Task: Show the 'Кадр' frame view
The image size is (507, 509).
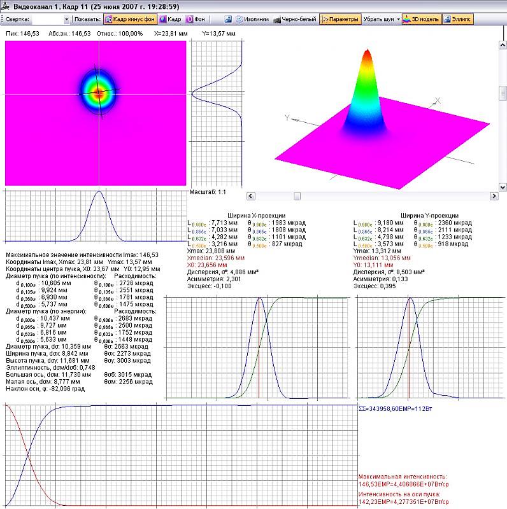Action: pyautogui.click(x=171, y=19)
